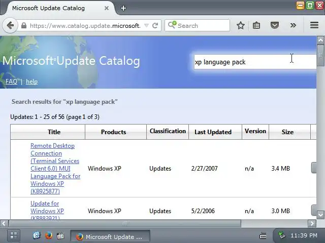Reload the page with the refresh icon
This screenshot has height=243, width=325.
[x=155, y=26]
